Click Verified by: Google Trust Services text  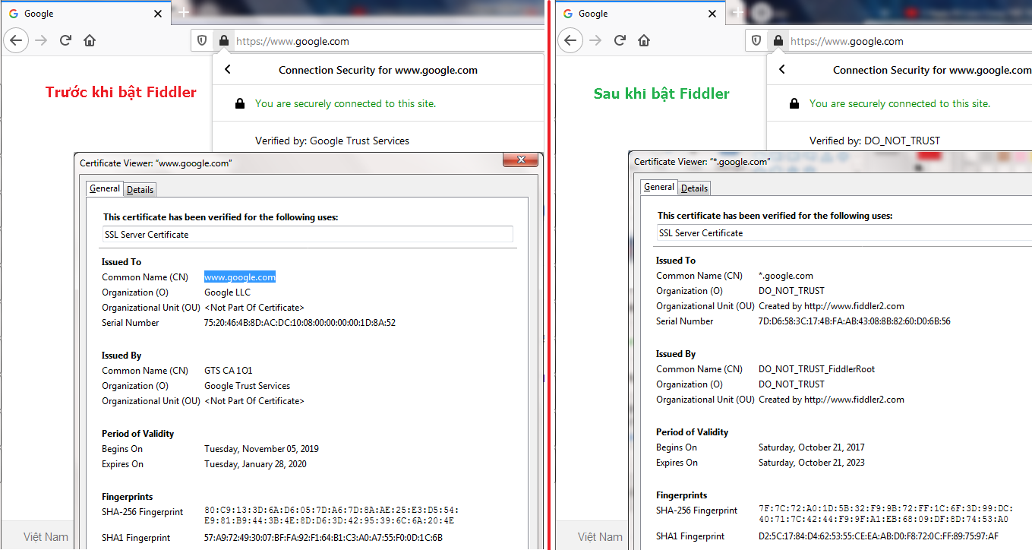pyautogui.click(x=332, y=141)
